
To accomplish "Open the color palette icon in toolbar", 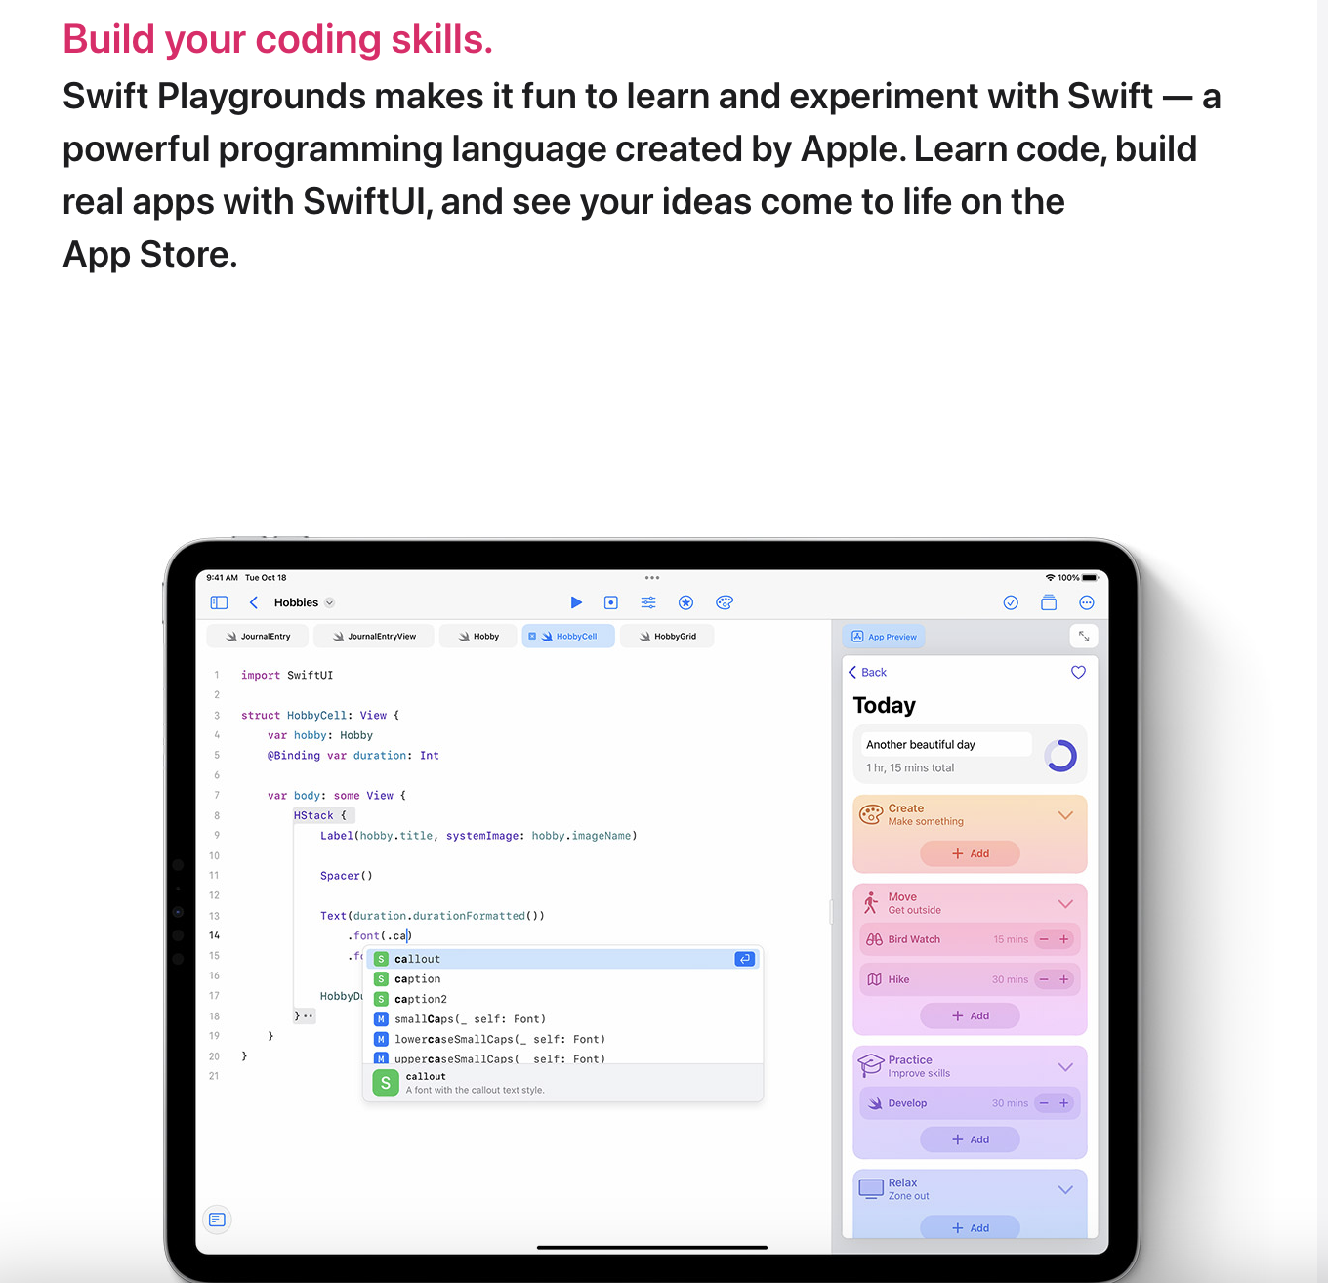I will click(x=724, y=602).
